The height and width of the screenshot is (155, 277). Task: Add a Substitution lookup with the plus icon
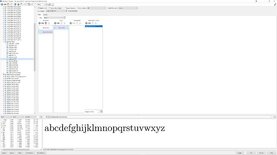86,23
